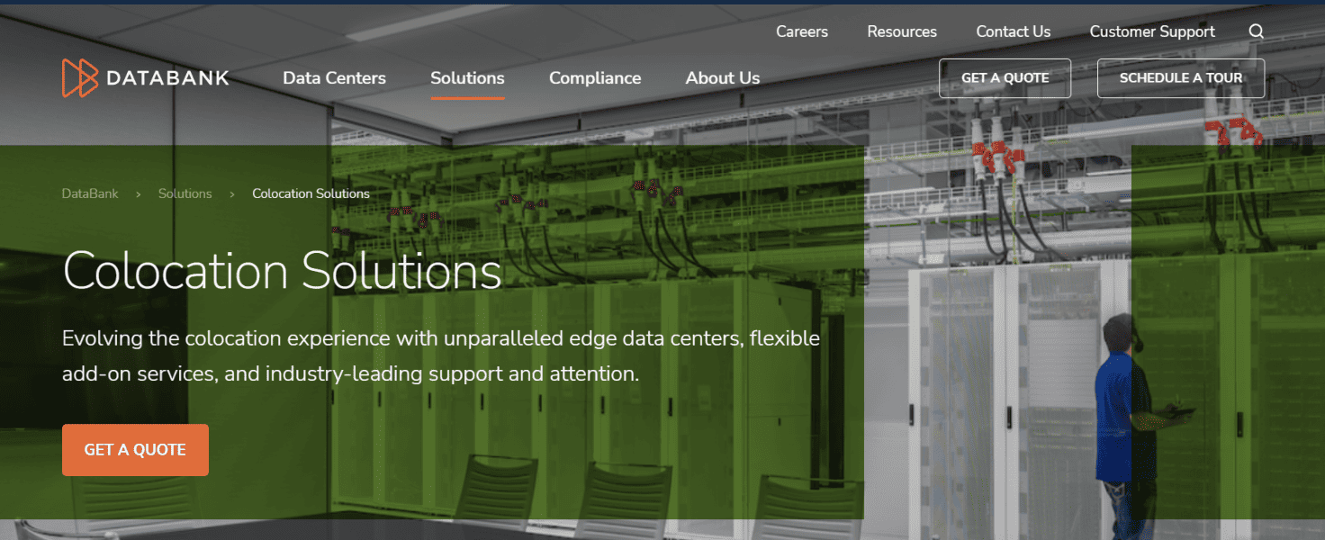Open the site search magnifier
1325x540 pixels.
coord(1257,31)
